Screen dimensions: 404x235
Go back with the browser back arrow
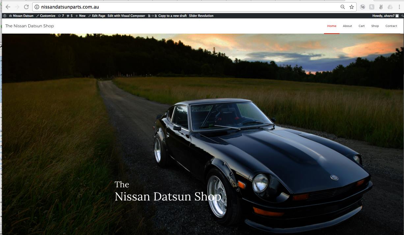(x=8, y=7)
